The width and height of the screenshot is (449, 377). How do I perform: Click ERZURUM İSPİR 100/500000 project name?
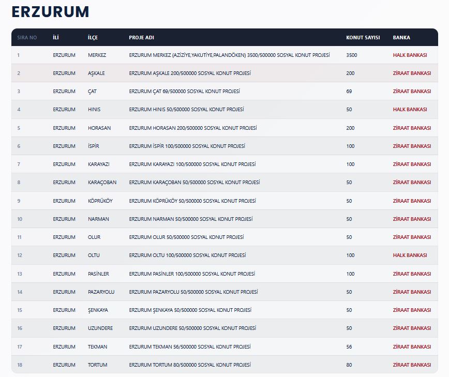[x=187, y=146]
